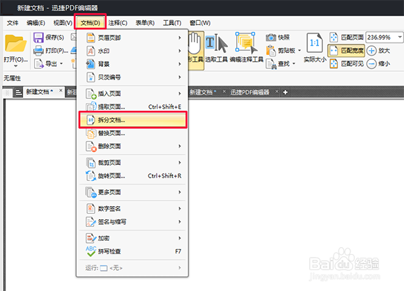The width and height of the screenshot is (404, 291).
Task: Expand the 水印 submenu arrow
Action: 180,51
